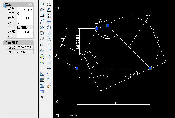The height and width of the screenshot is (118, 175).
Task: Click the empty hyperlink 超... value field
Action: 25,36
